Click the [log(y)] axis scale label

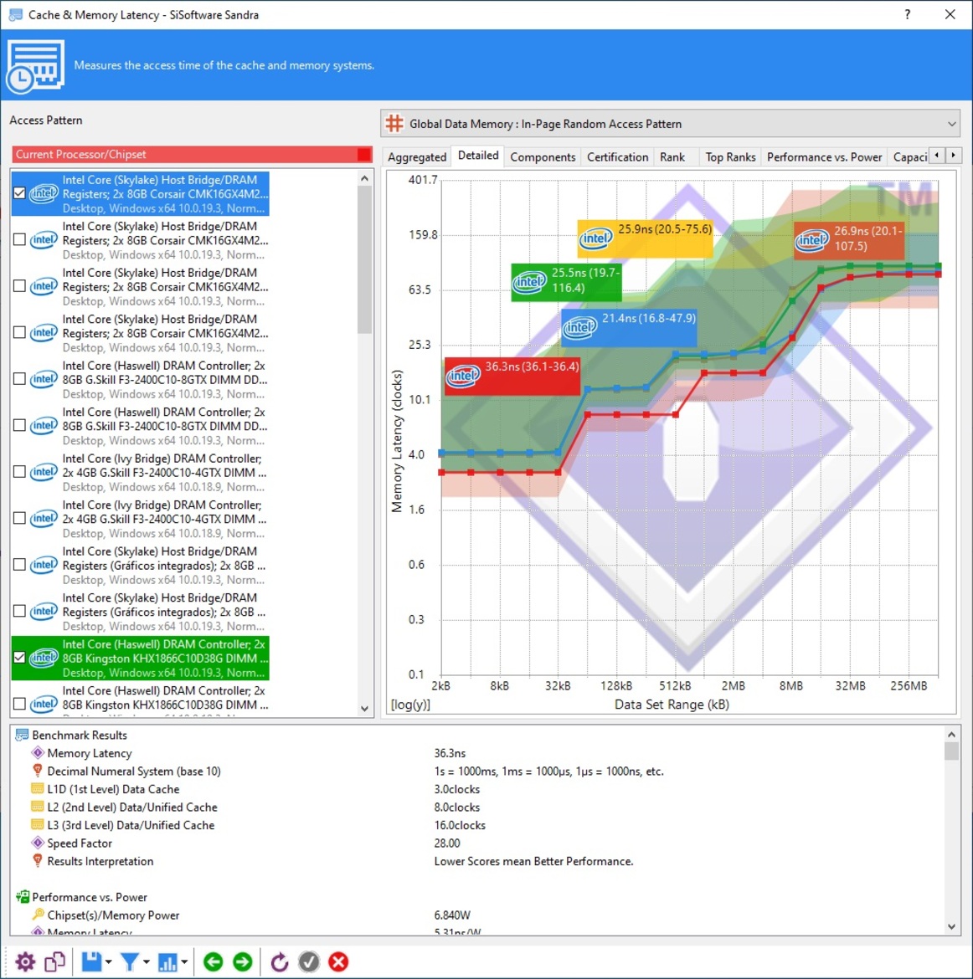coord(410,705)
